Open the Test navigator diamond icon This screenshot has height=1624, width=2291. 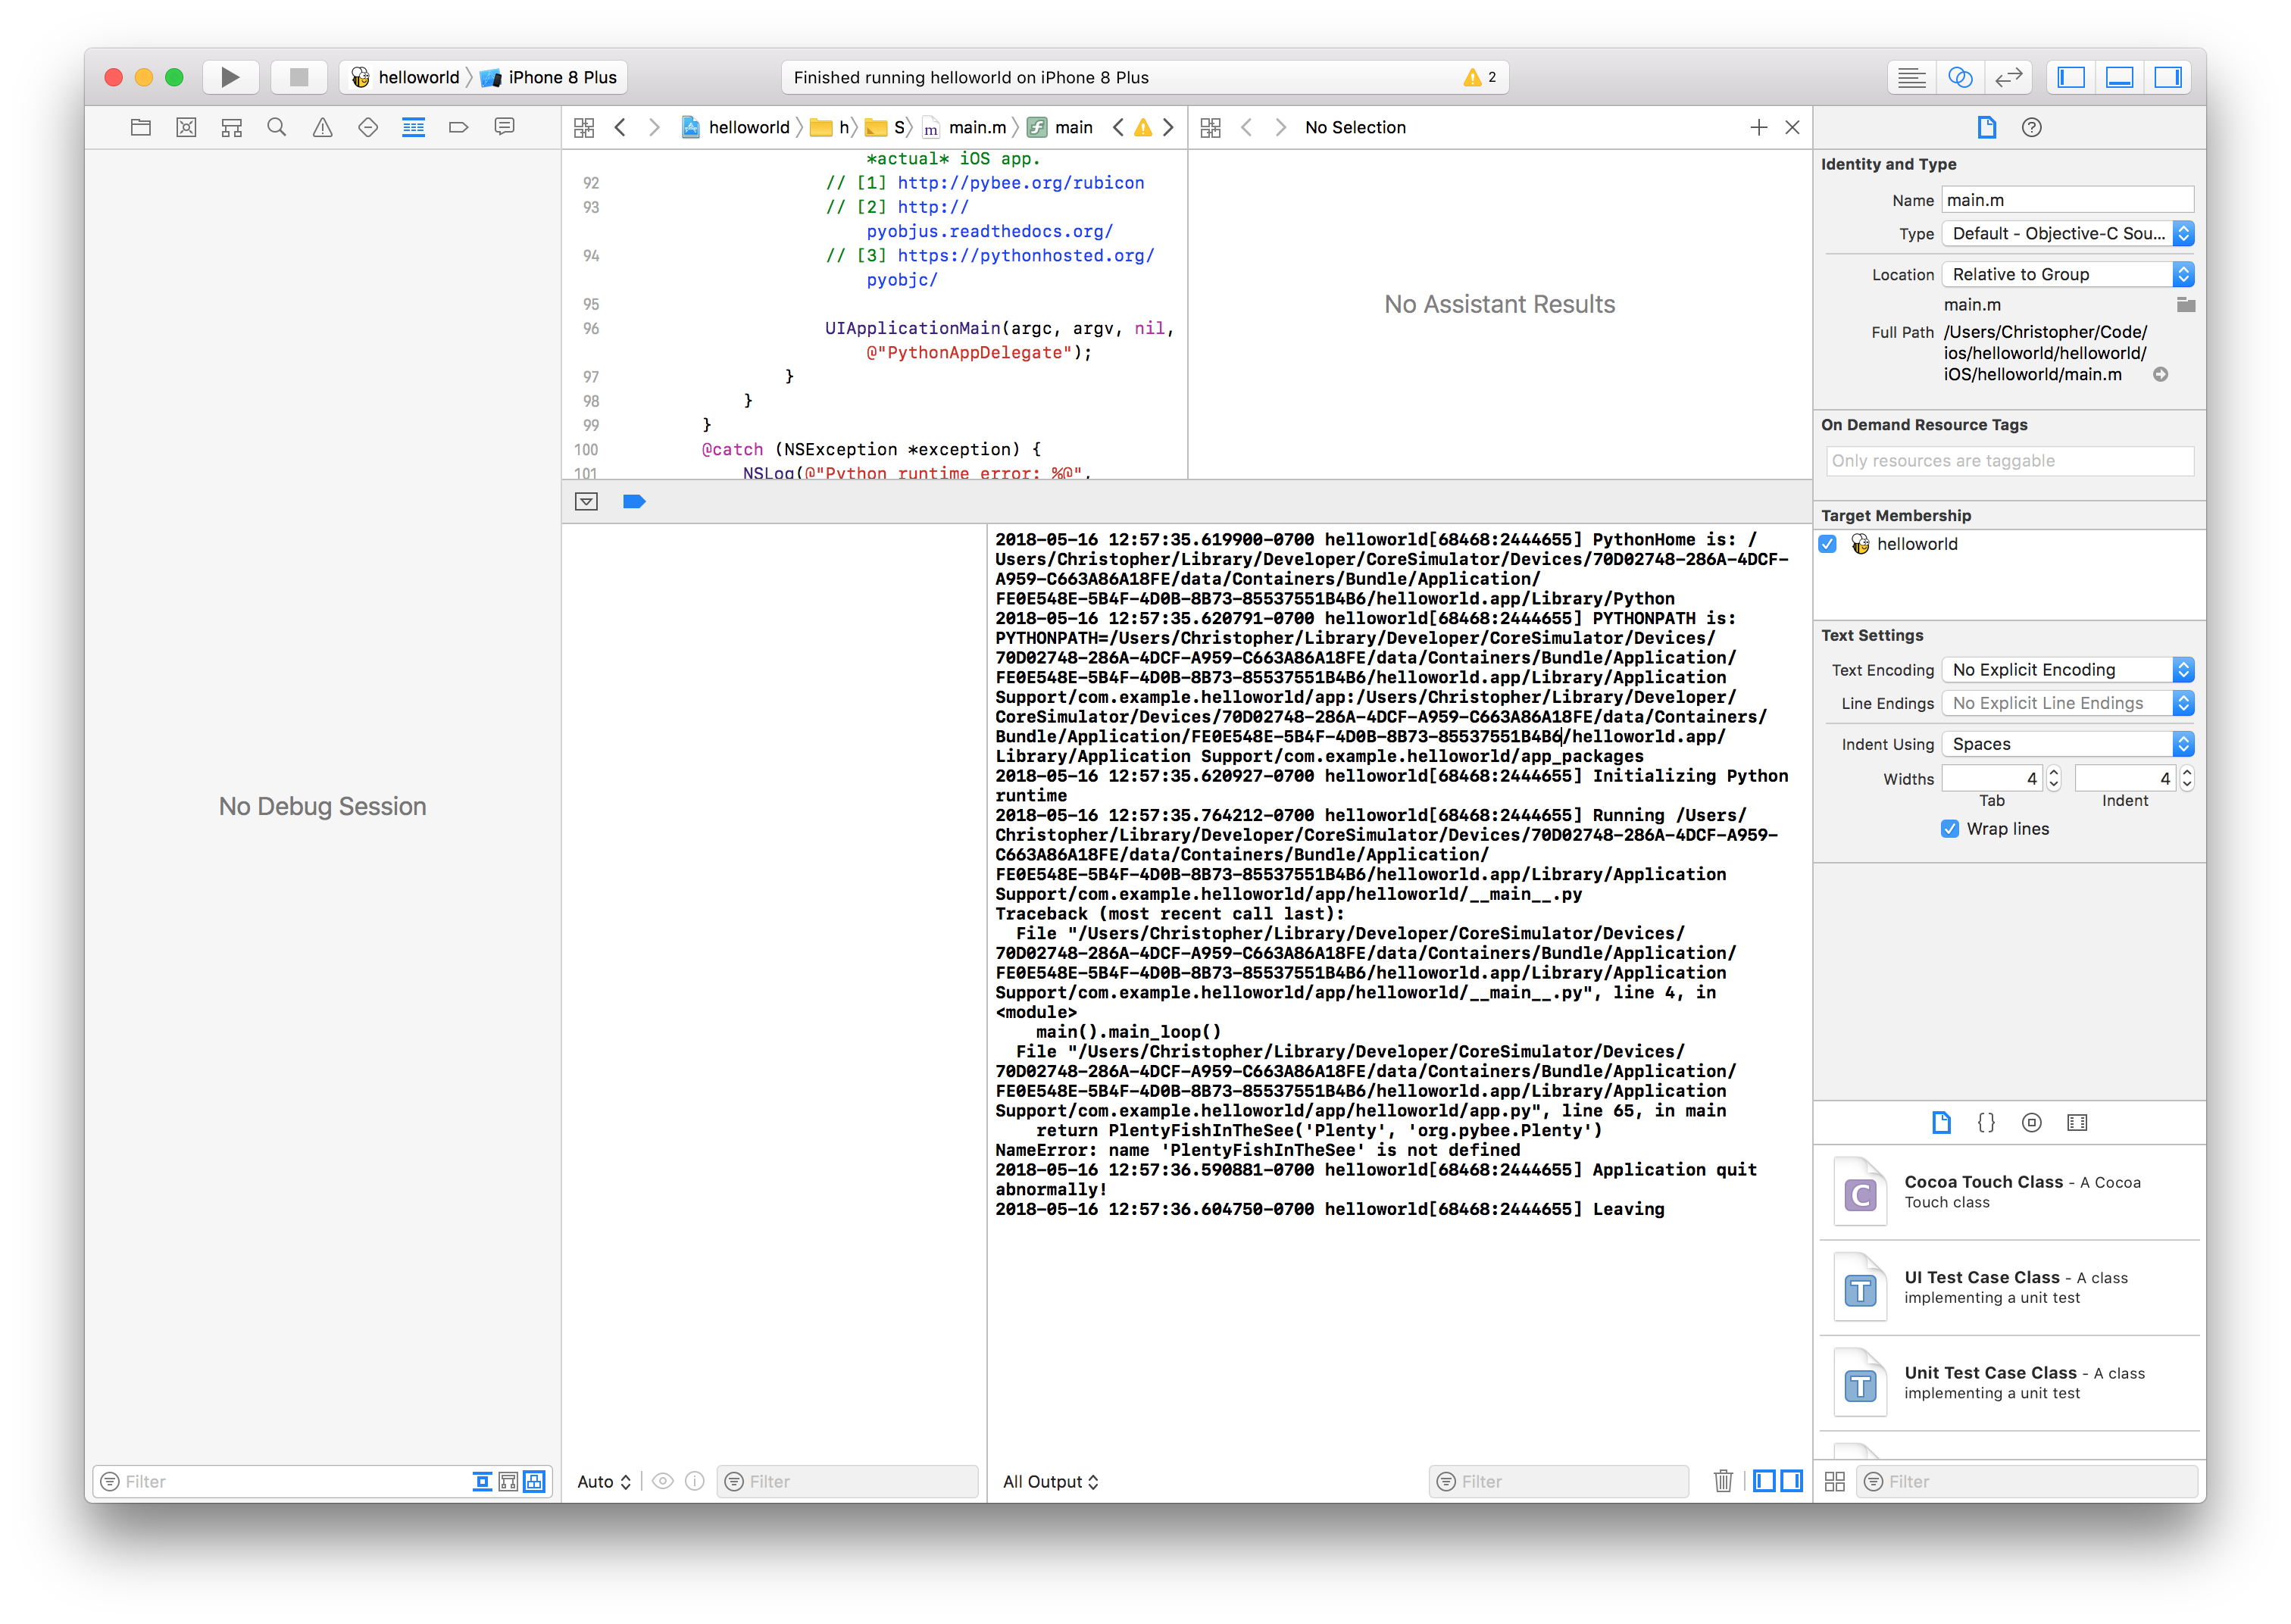368,127
